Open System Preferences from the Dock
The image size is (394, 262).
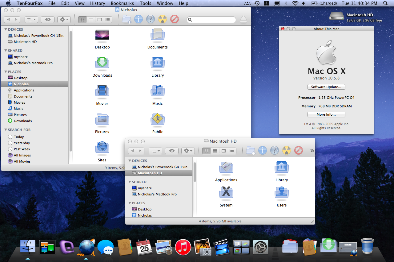click(x=261, y=247)
